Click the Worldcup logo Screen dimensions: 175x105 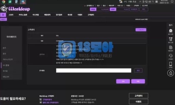tap(15, 9)
